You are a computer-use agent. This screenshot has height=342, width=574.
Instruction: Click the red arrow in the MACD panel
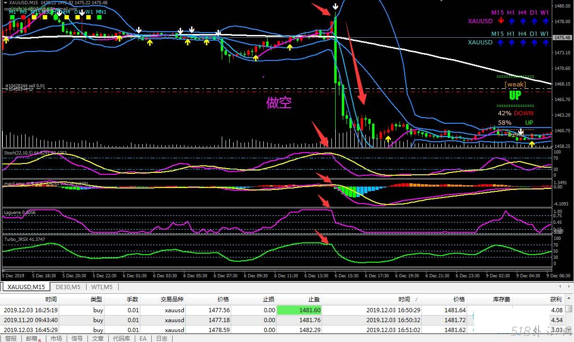324,180
